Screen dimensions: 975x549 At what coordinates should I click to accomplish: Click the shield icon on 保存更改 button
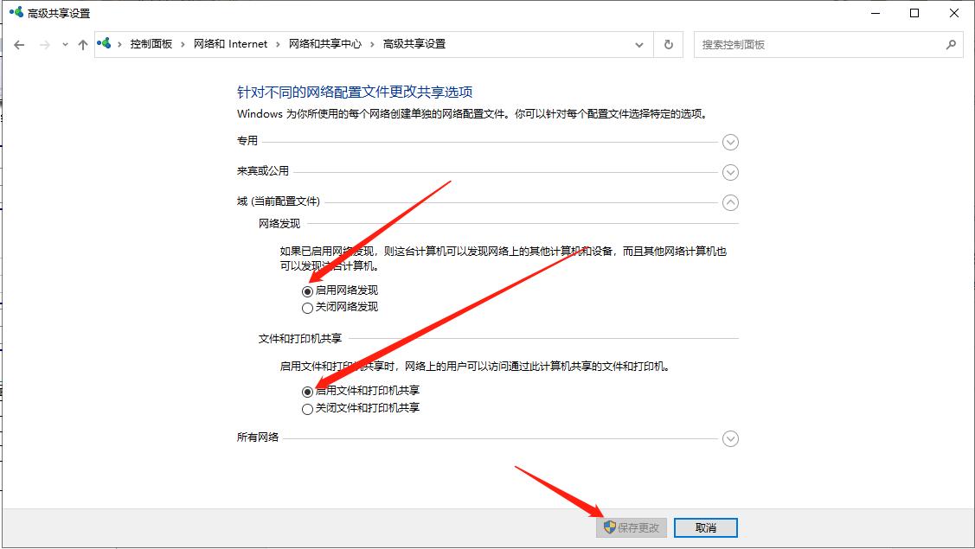(x=612, y=527)
